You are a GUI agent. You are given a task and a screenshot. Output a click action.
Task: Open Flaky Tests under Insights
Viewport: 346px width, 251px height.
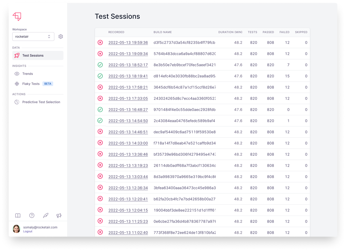coord(31,83)
